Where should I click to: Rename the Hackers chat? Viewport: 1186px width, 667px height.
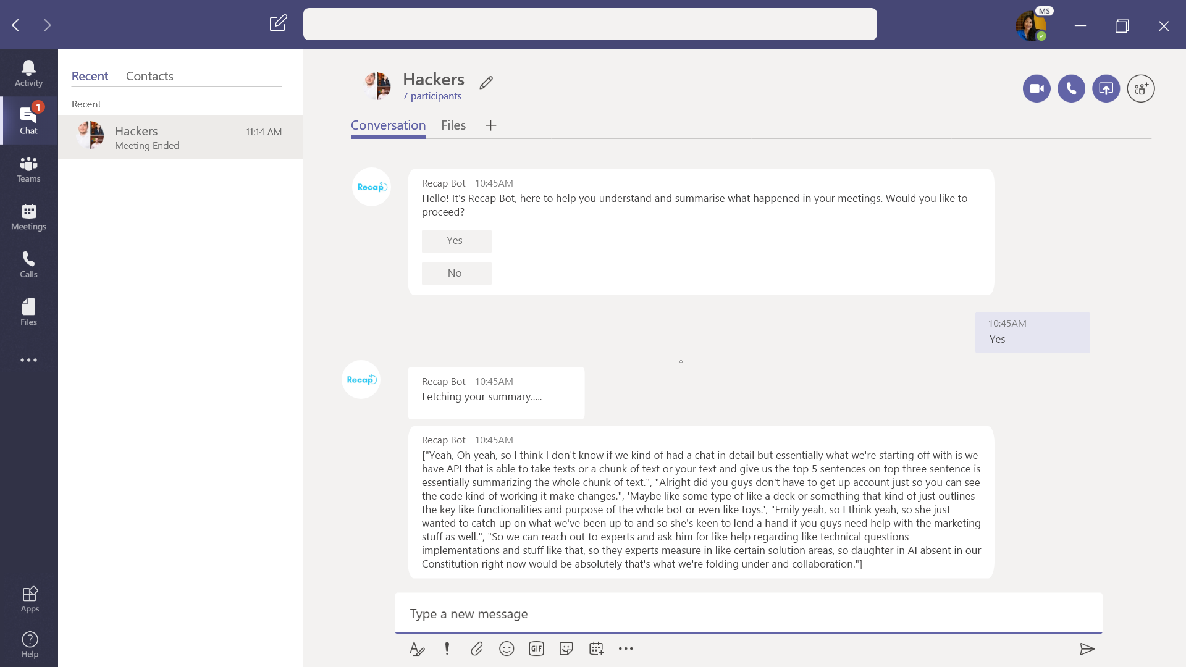tap(486, 82)
